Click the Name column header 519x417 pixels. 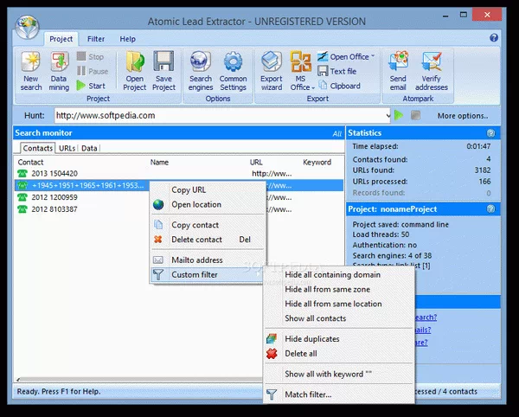(x=159, y=162)
